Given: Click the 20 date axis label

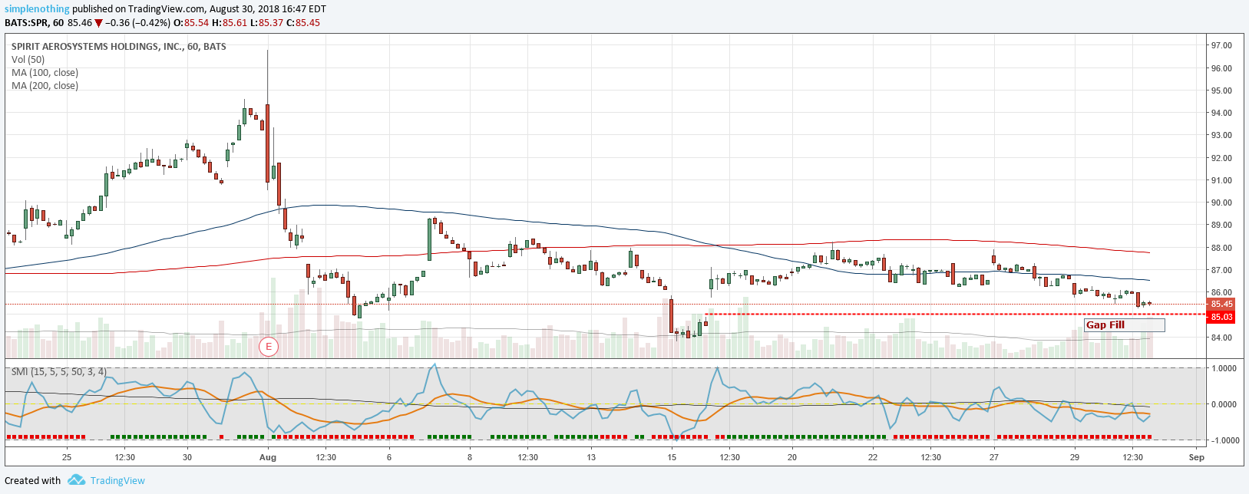Looking at the screenshot, I should click(792, 457).
